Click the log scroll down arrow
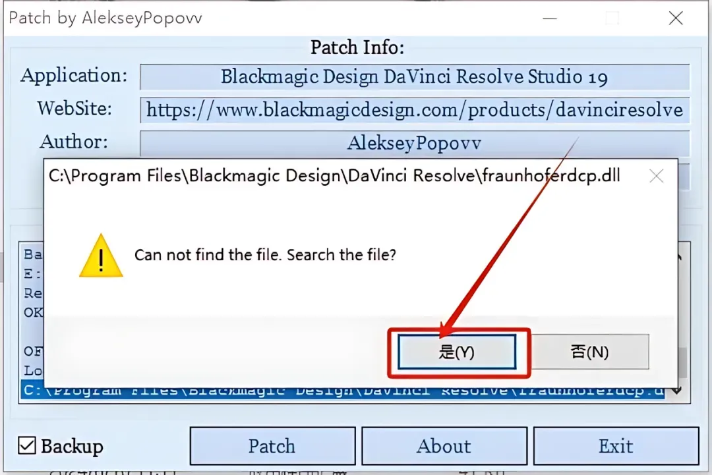Screen dimensions: 712x475 678,390
